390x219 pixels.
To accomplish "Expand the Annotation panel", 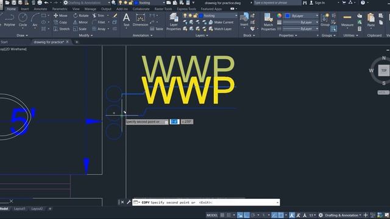I will pyautogui.click(x=143, y=35).
